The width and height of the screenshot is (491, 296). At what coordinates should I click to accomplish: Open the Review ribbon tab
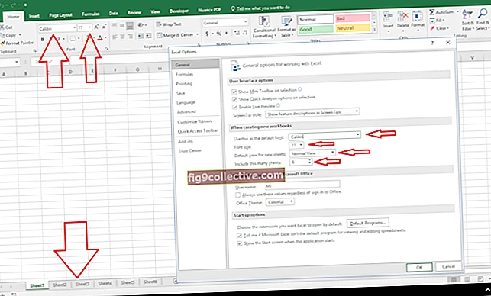click(134, 12)
